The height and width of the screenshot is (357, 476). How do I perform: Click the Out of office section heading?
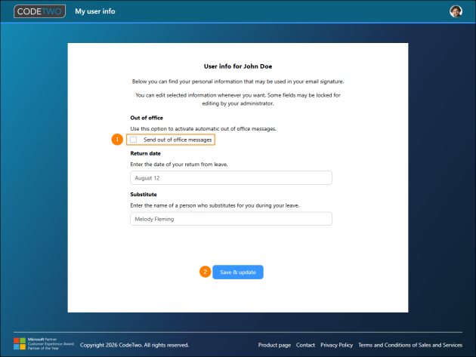pos(147,118)
